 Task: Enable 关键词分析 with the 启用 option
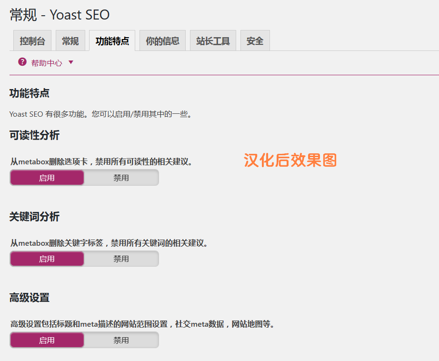47,259
